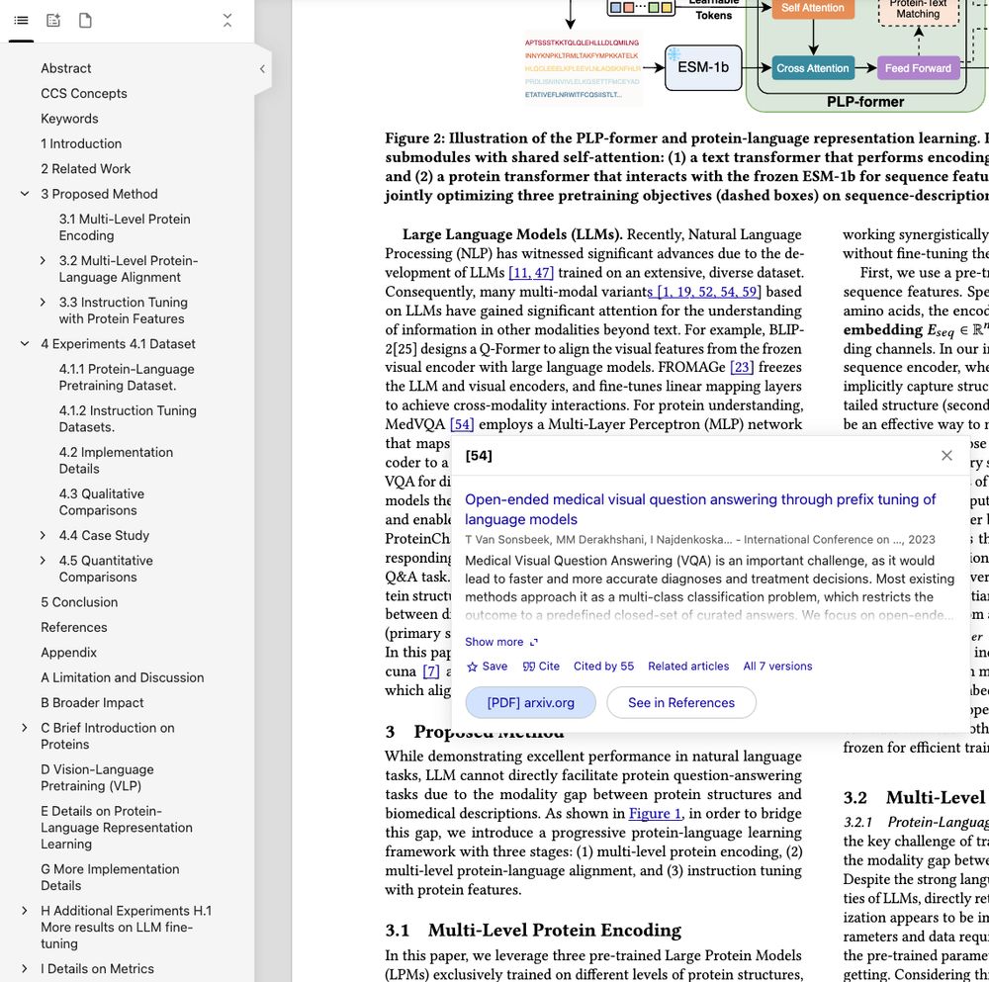Jump to References in outline
The width and height of the screenshot is (989, 982).
tap(74, 628)
